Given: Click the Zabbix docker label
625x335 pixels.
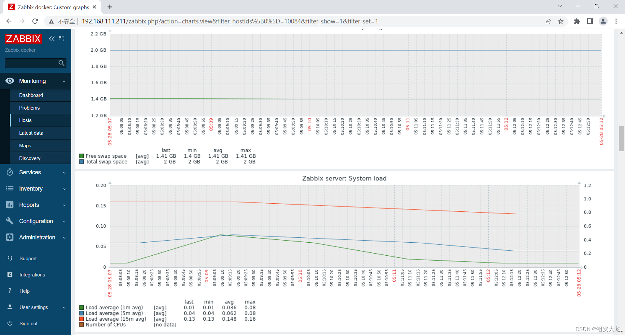Looking at the screenshot, I should point(20,50).
